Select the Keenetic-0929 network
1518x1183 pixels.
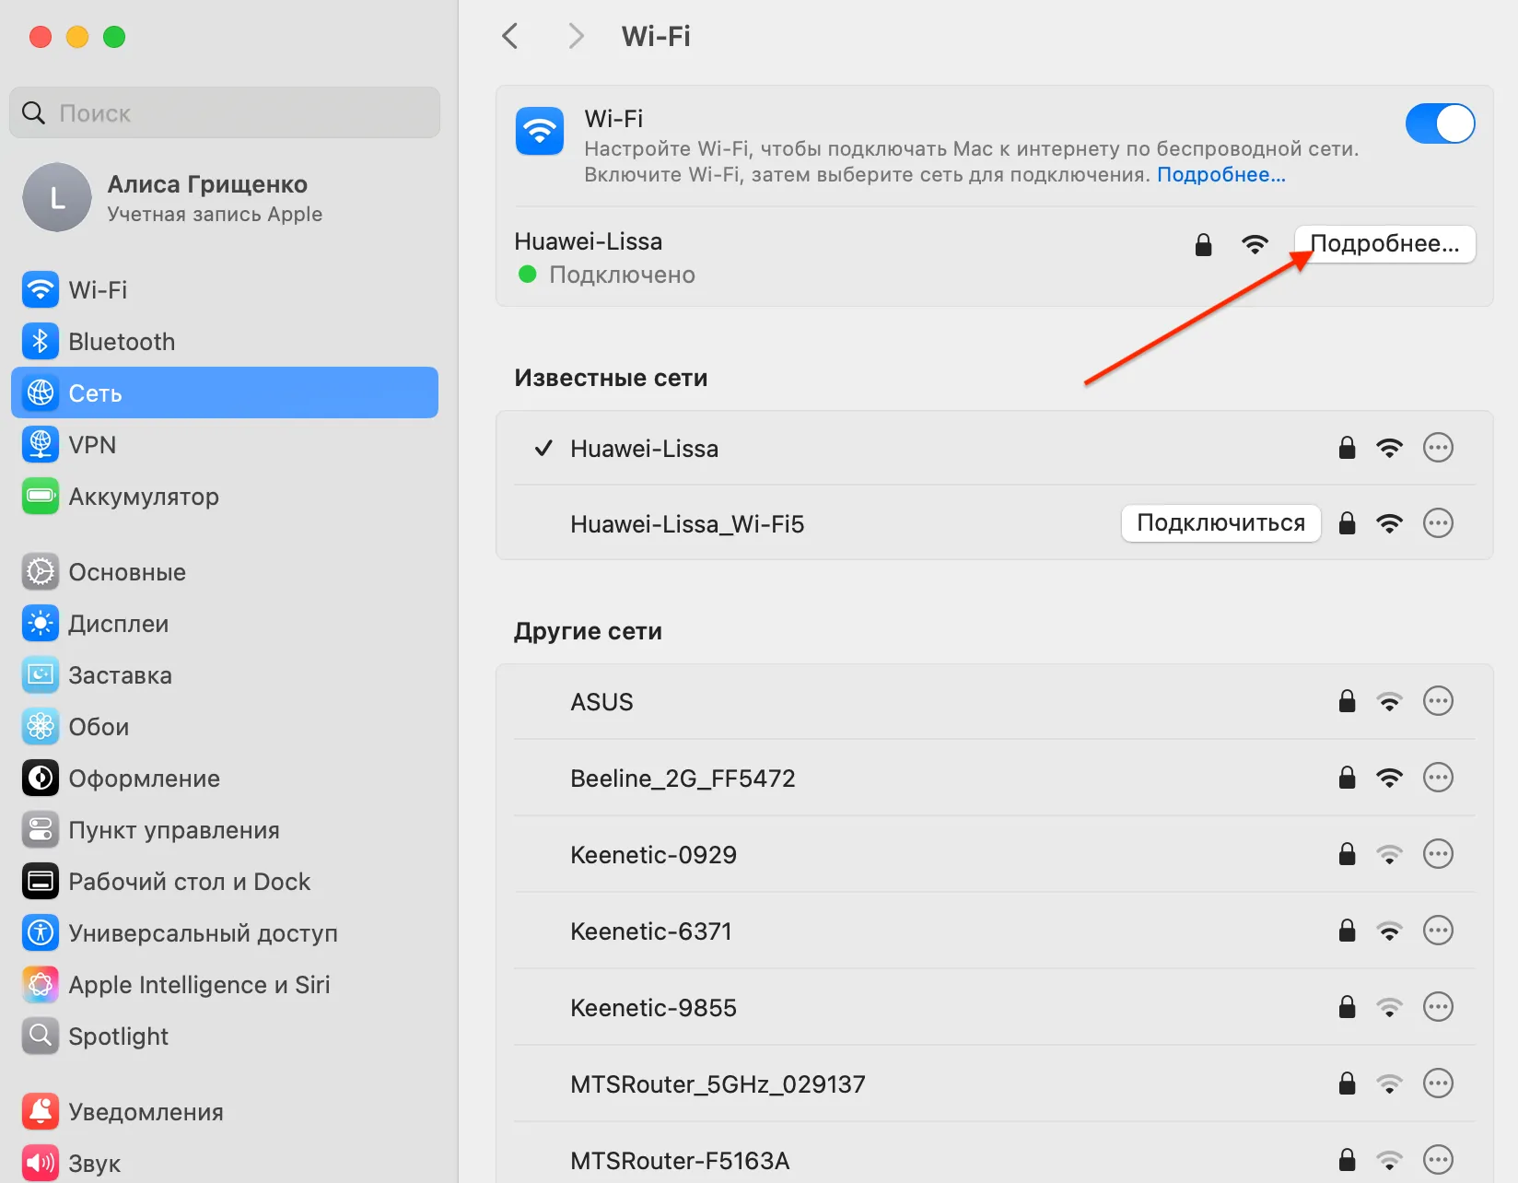click(x=994, y=855)
